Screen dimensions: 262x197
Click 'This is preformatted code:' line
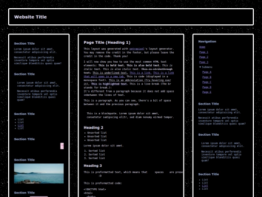point(103,183)
